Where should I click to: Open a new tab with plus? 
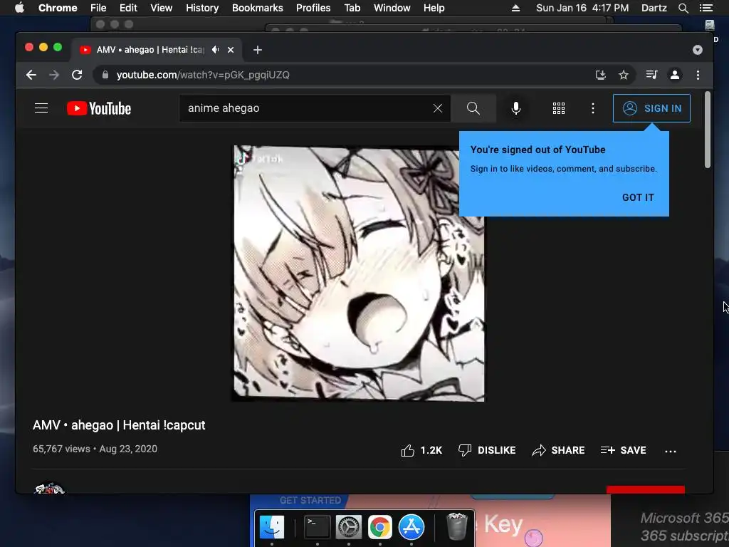[258, 50]
